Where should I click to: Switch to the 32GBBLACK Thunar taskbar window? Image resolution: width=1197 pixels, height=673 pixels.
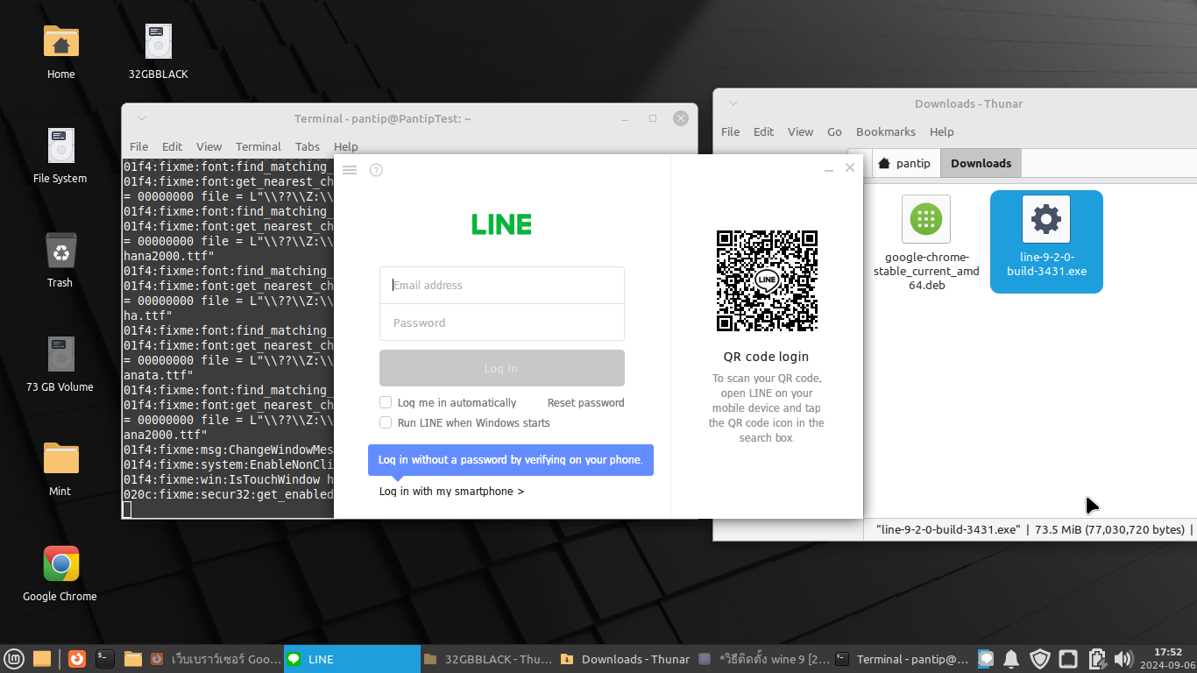point(488,659)
